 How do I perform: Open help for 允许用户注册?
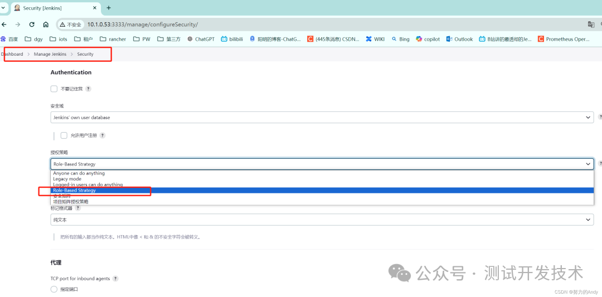pyautogui.click(x=103, y=135)
